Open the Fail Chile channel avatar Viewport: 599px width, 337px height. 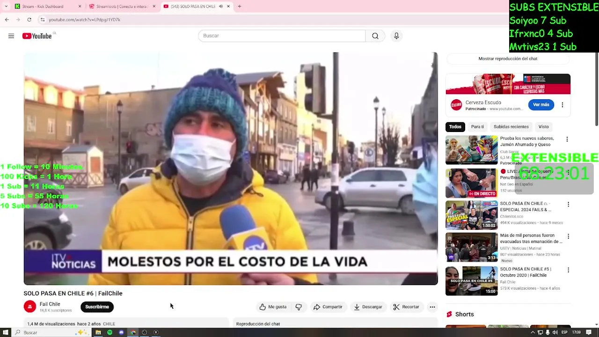click(x=30, y=307)
